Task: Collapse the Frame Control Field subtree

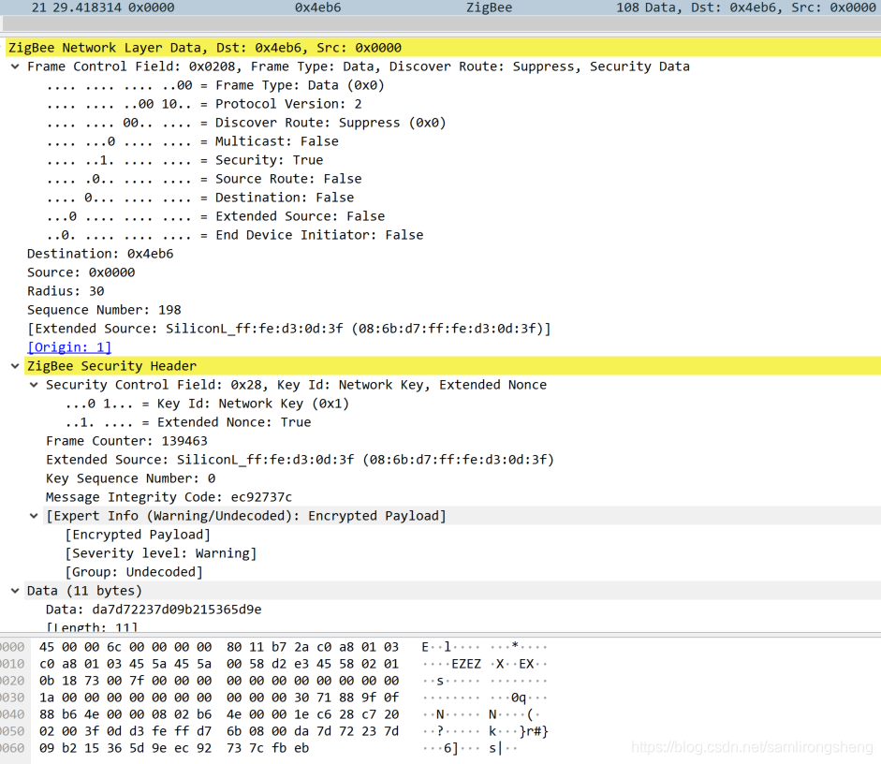Action: click(x=15, y=66)
